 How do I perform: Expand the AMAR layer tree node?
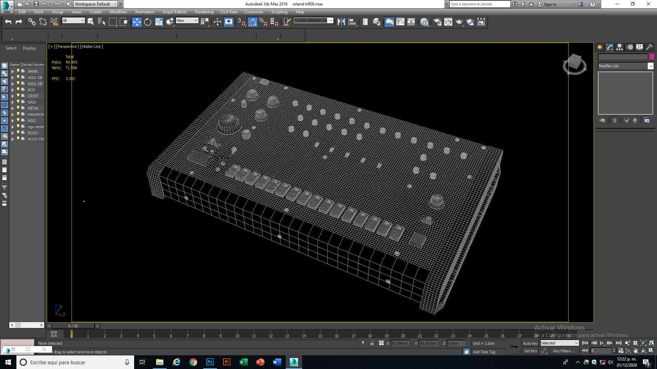click(x=13, y=71)
